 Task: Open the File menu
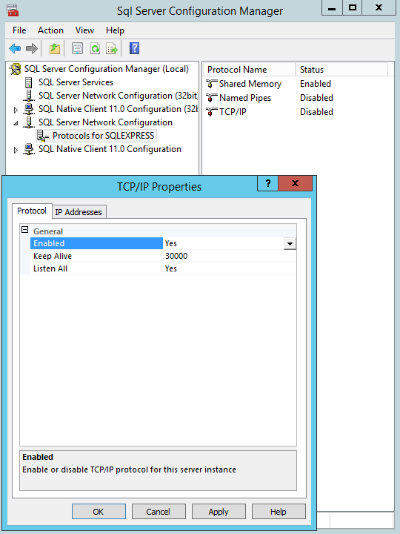19,30
